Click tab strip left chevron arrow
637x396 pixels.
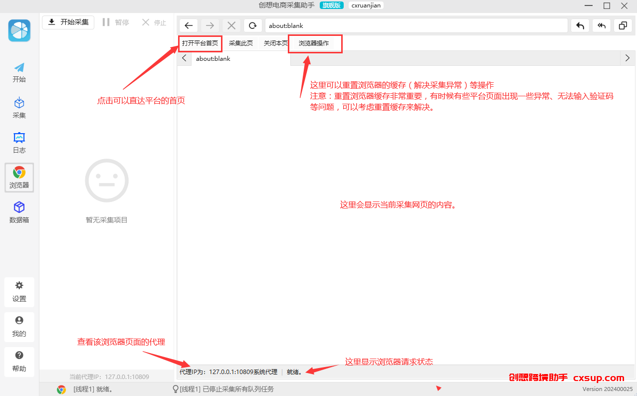184,58
